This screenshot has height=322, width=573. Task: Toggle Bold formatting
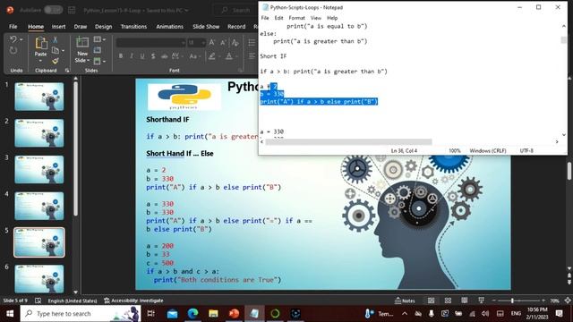(x=121, y=56)
